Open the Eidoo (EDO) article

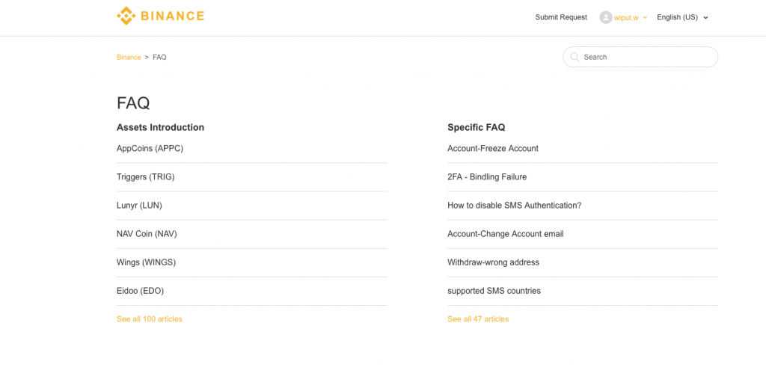[x=140, y=291]
